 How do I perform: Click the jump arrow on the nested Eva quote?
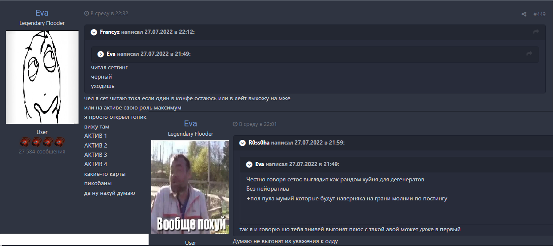pyautogui.click(x=529, y=54)
